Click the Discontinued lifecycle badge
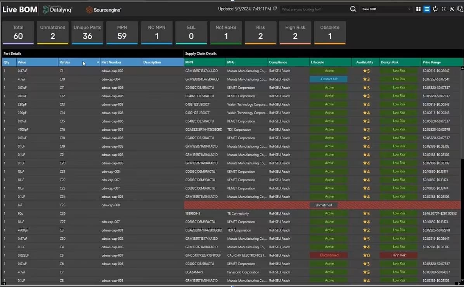464x287 pixels. (x=329, y=255)
